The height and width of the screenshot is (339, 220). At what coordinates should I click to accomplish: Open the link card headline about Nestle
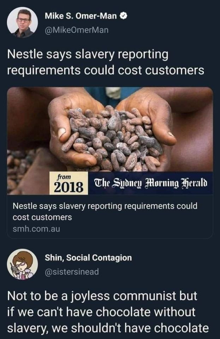click(x=105, y=212)
